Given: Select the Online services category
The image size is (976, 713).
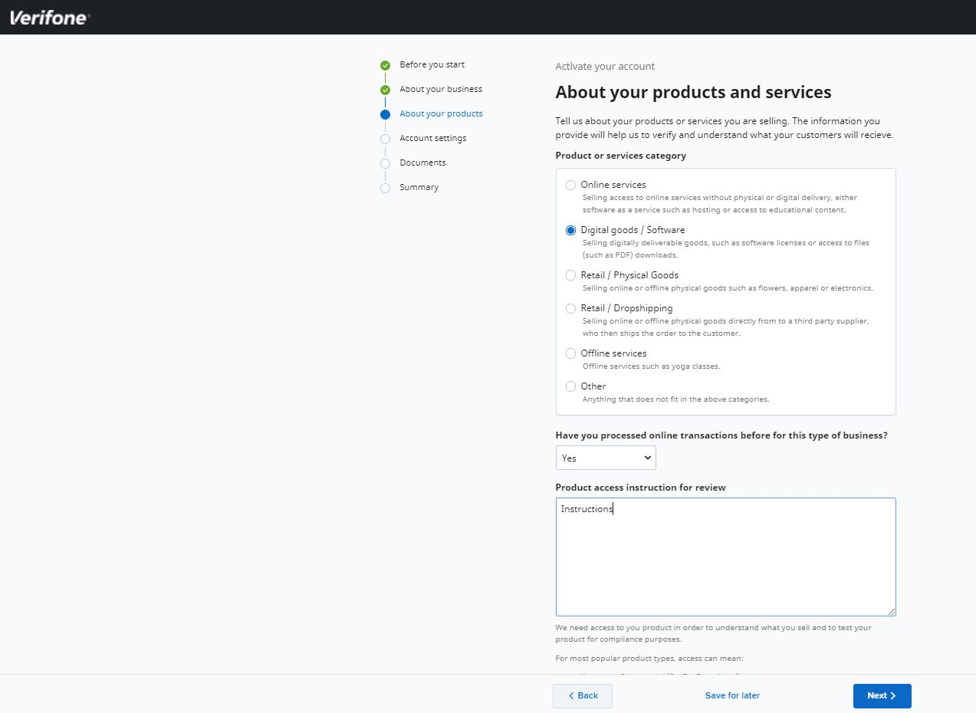Looking at the screenshot, I should tap(570, 185).
